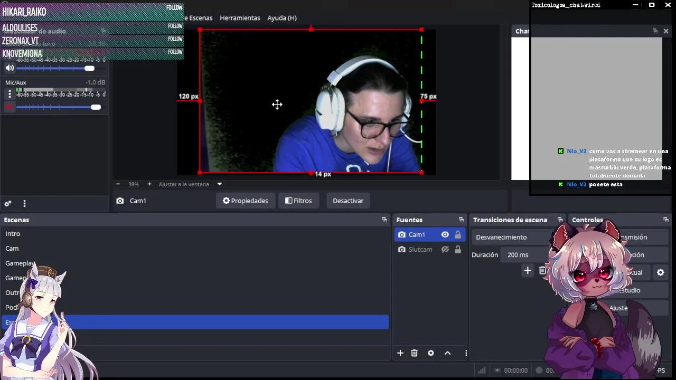This screenshot has width=676, height=380.
Task: Undock the Controles panel
Action: point(665,220)
